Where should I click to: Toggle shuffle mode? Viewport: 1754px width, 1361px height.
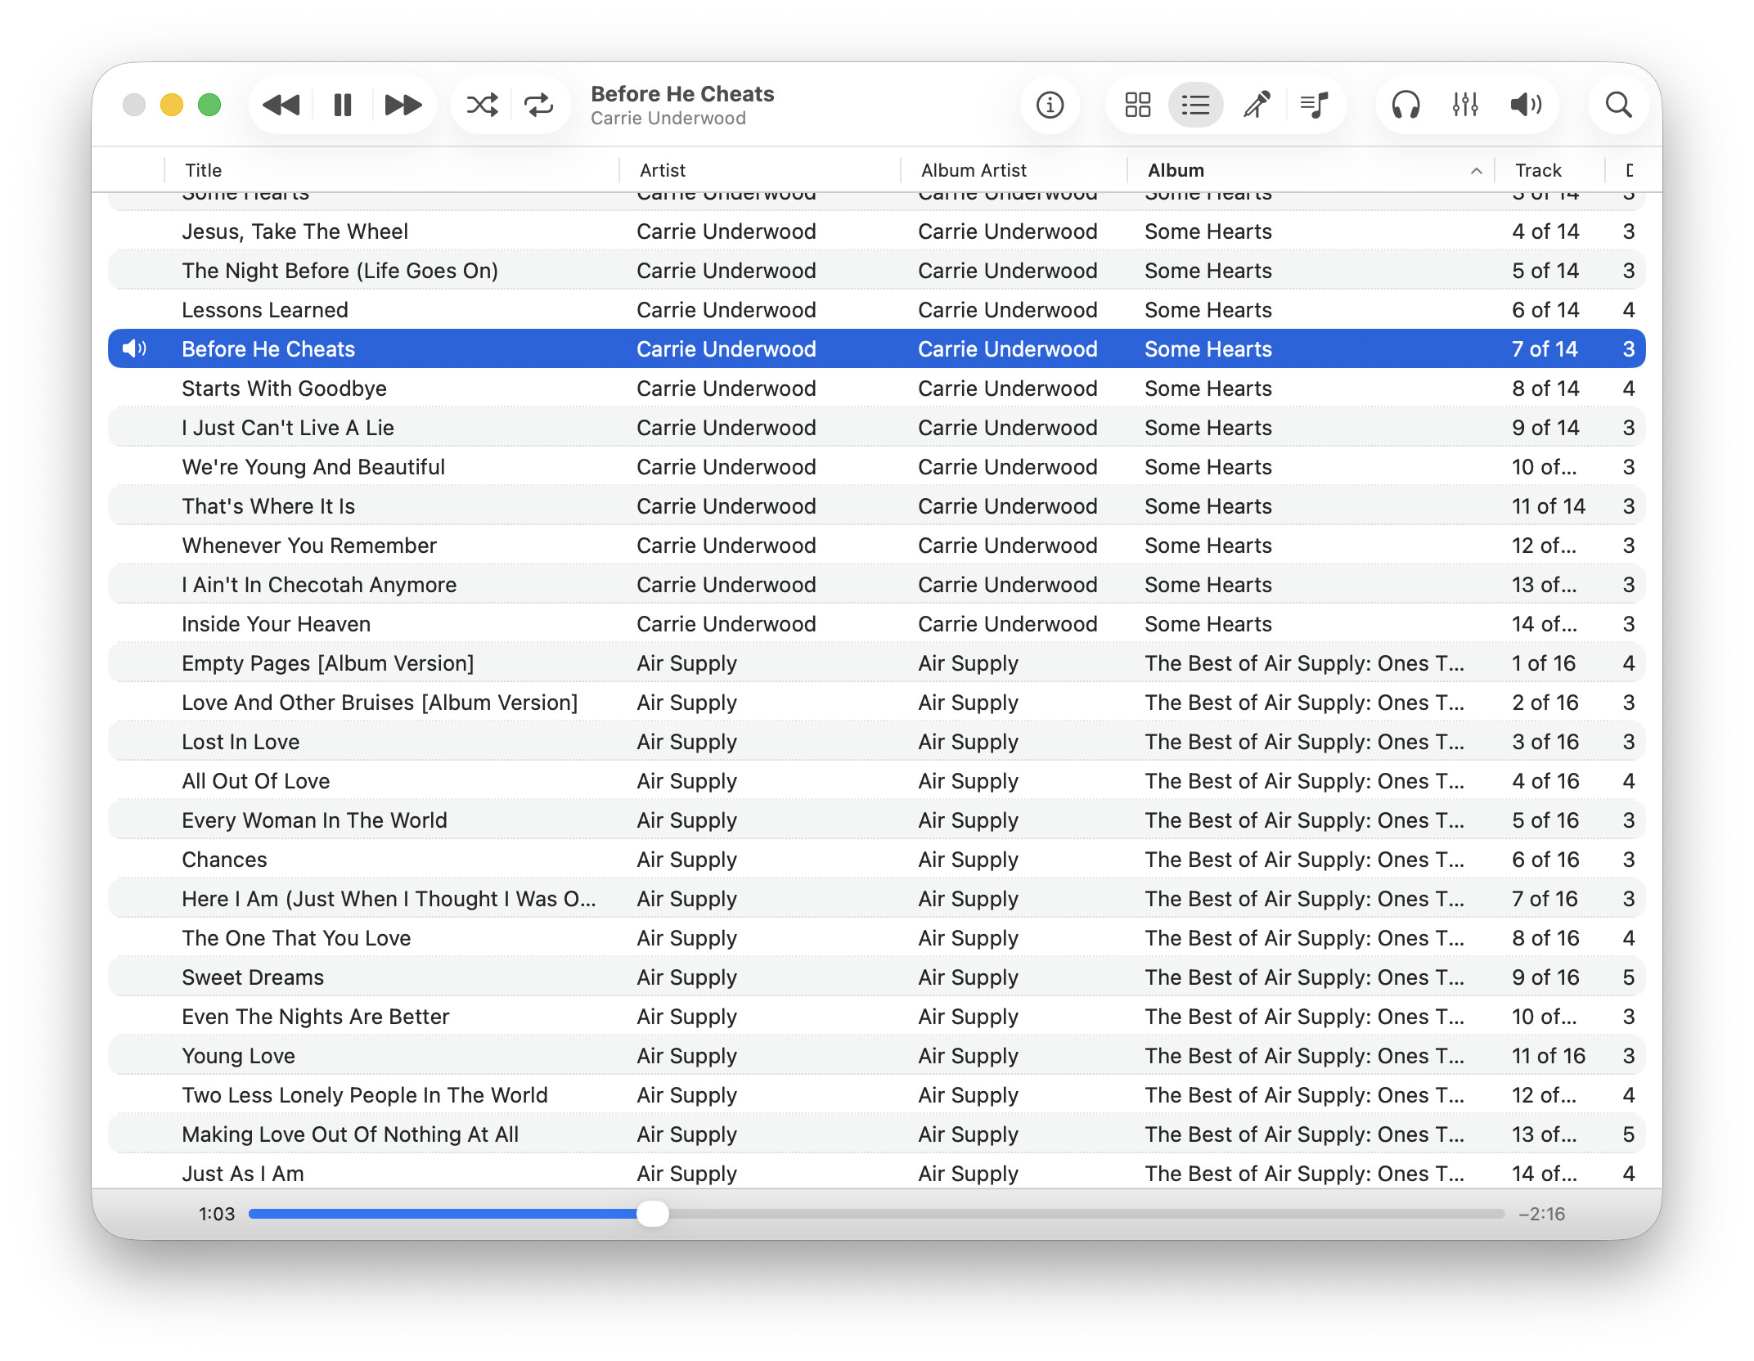coord(482,105)
